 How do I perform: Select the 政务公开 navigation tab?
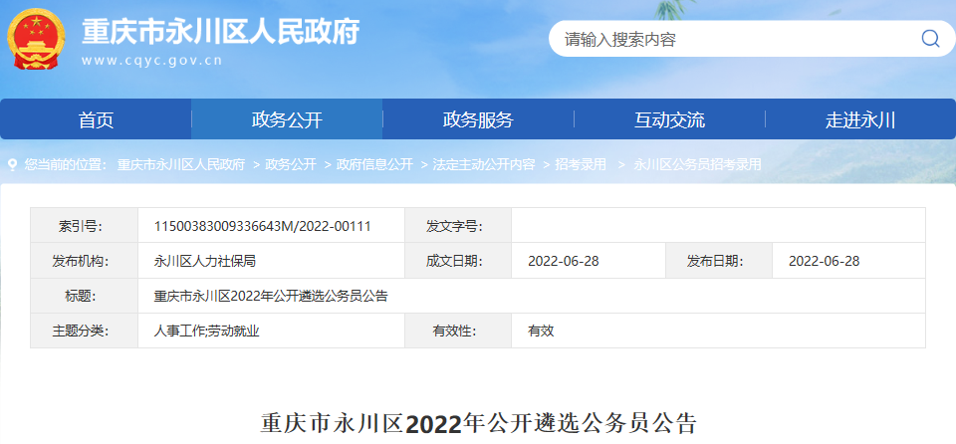click(x=287, y=120)
